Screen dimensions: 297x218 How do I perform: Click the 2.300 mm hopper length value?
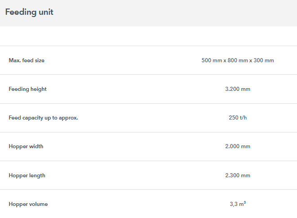(237, 175)
